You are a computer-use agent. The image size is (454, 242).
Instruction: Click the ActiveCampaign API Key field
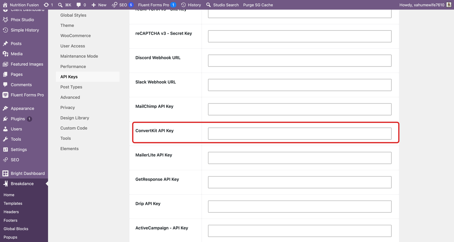(300, 231)
